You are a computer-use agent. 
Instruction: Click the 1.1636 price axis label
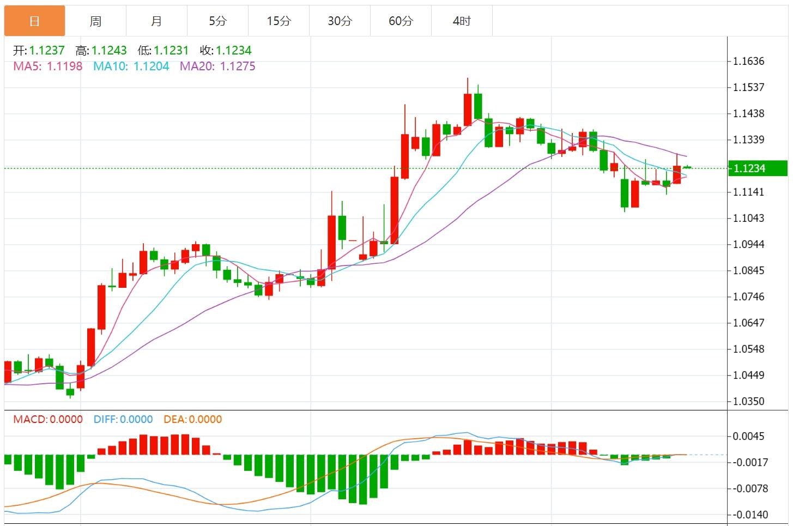tap(749, 61)
